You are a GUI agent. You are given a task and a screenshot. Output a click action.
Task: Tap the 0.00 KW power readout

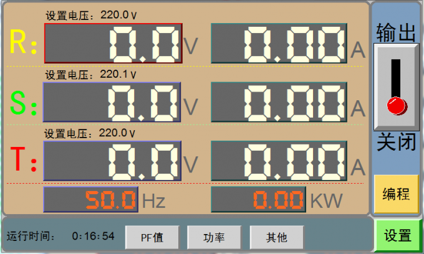pyautogui.click(x=259, y=200)
